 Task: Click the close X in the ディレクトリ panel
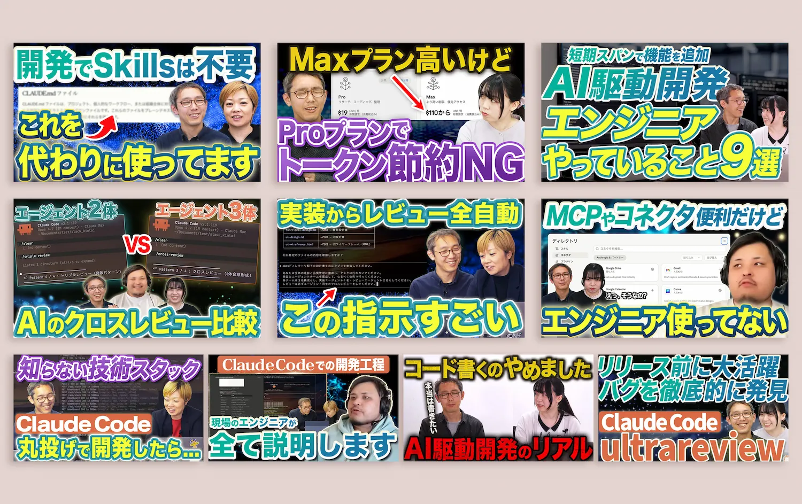724,241
